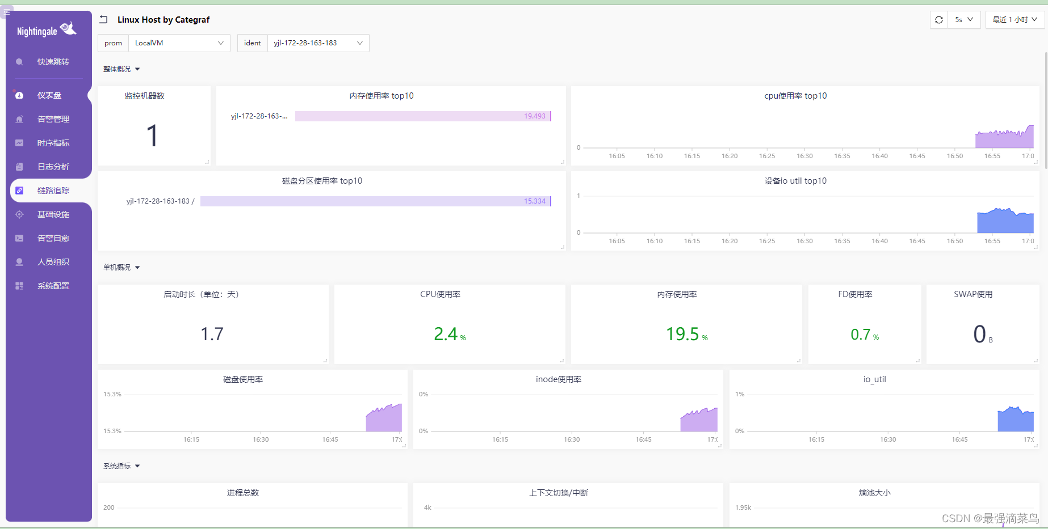Click the 设备io util top10 panel title
This screenshot has height=529, width=1048.
795,181
